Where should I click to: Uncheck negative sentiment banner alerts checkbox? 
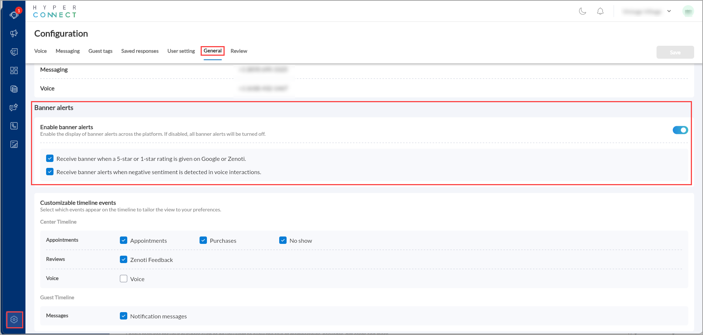[x=50, y=172]
